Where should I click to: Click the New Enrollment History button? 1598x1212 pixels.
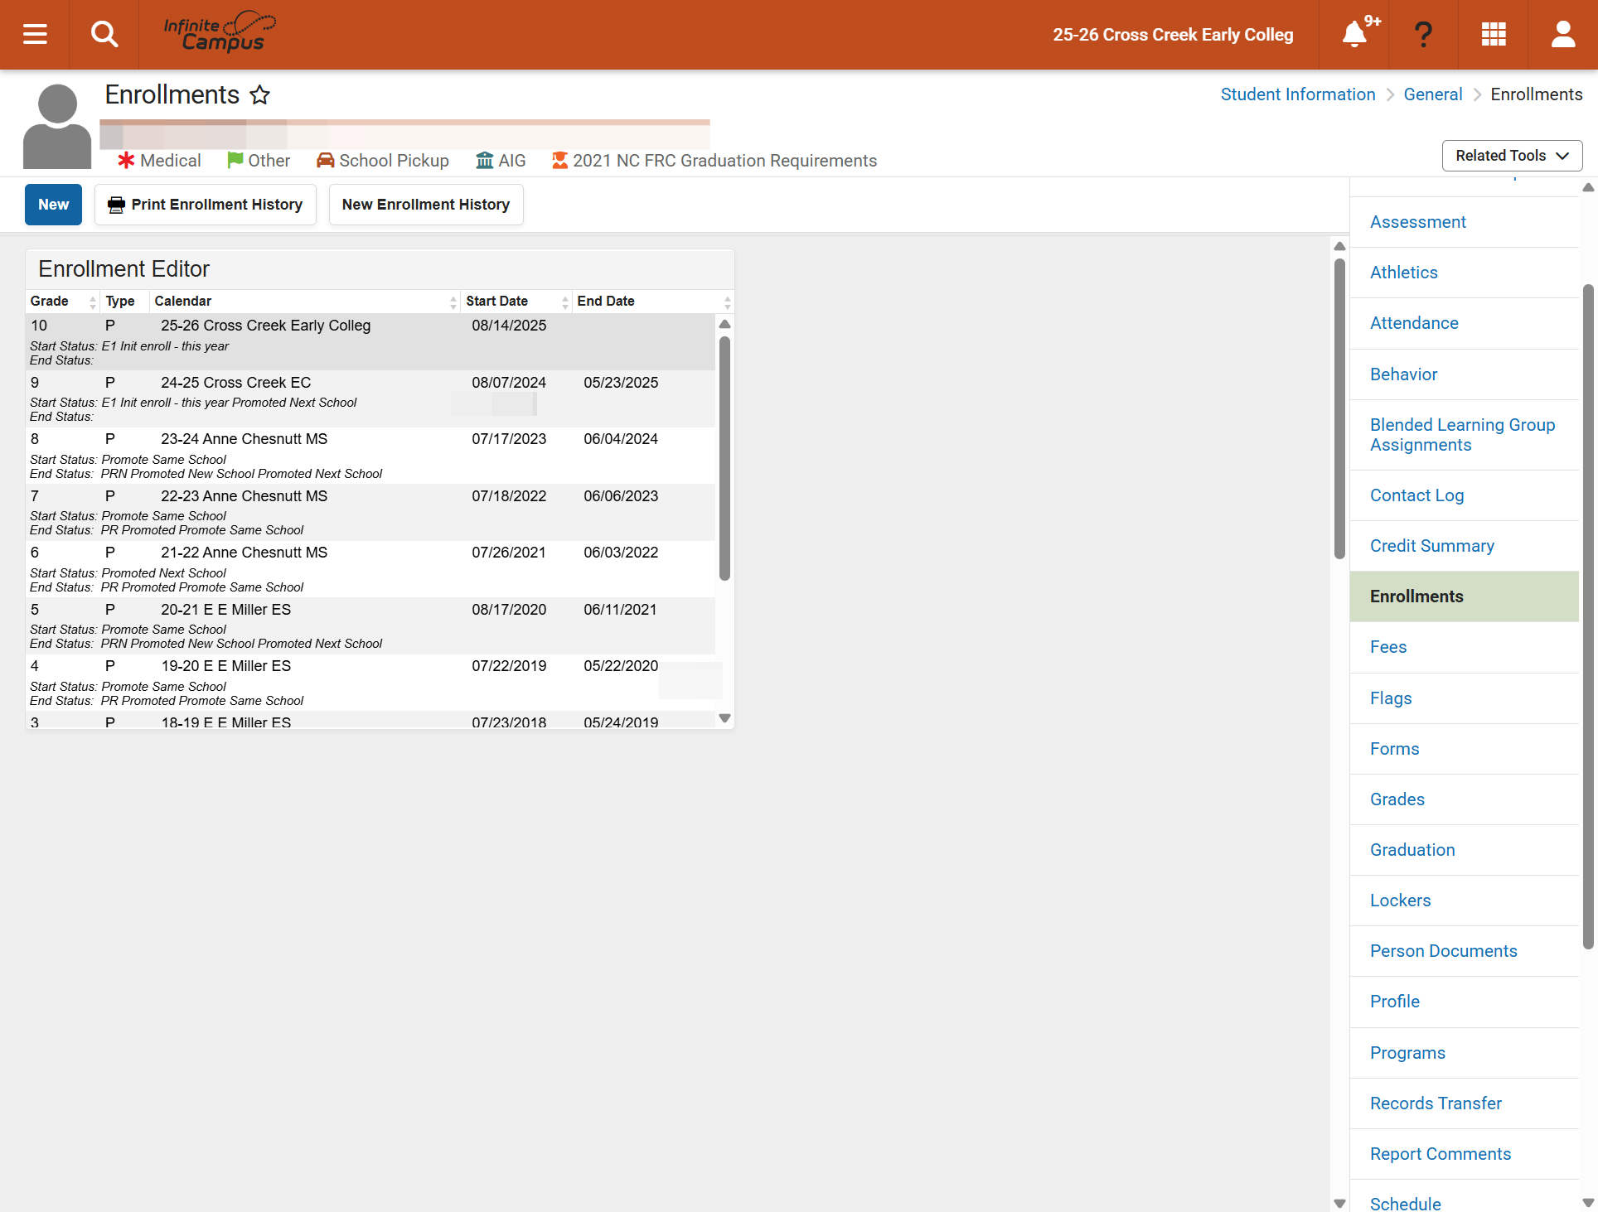[x=426, y=205]
